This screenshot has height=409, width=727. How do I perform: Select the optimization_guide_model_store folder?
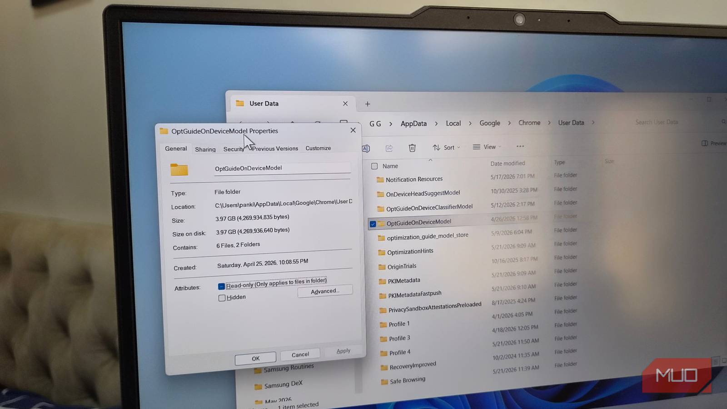click(x=427, y=236)
